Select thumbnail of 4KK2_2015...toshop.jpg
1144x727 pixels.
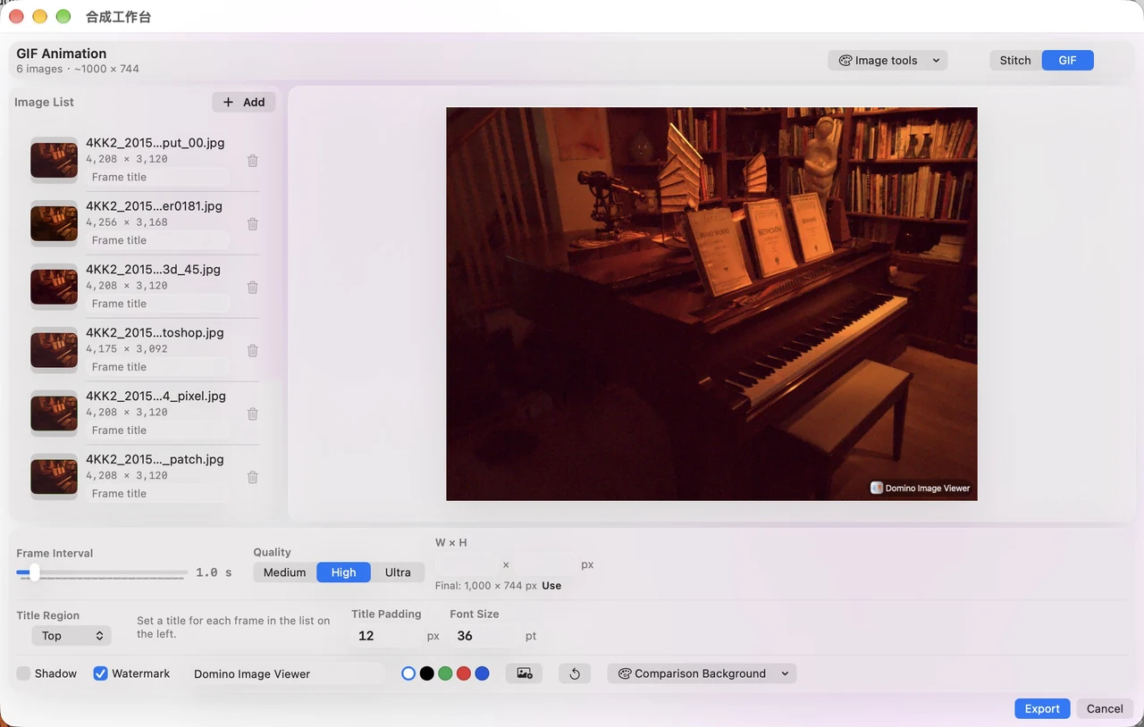(54, 350)
